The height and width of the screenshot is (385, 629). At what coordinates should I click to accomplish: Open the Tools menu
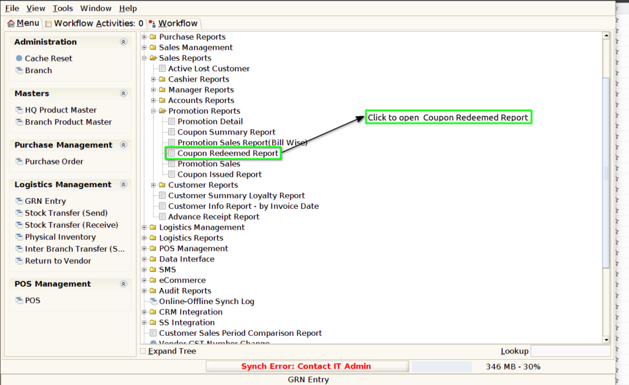[x=63, y=8]
